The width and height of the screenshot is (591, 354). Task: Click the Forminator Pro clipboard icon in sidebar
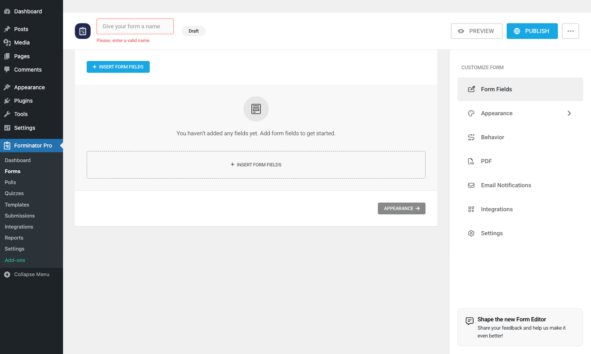click(x=7, y=146)
